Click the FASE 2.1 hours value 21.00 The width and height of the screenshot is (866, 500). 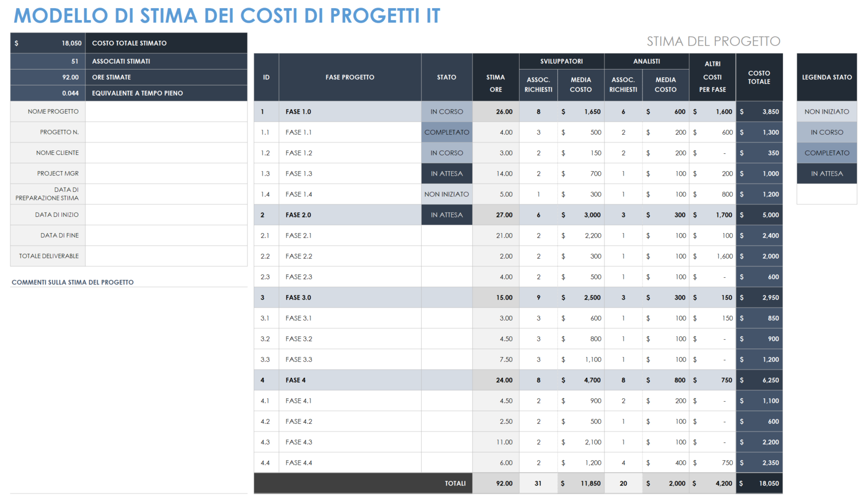[x=504, y=235]
